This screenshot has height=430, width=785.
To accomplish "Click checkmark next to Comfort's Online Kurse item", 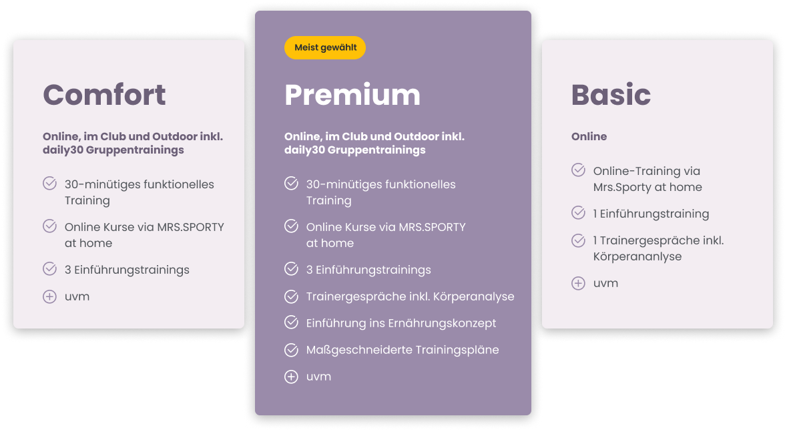I will point(49,226).
